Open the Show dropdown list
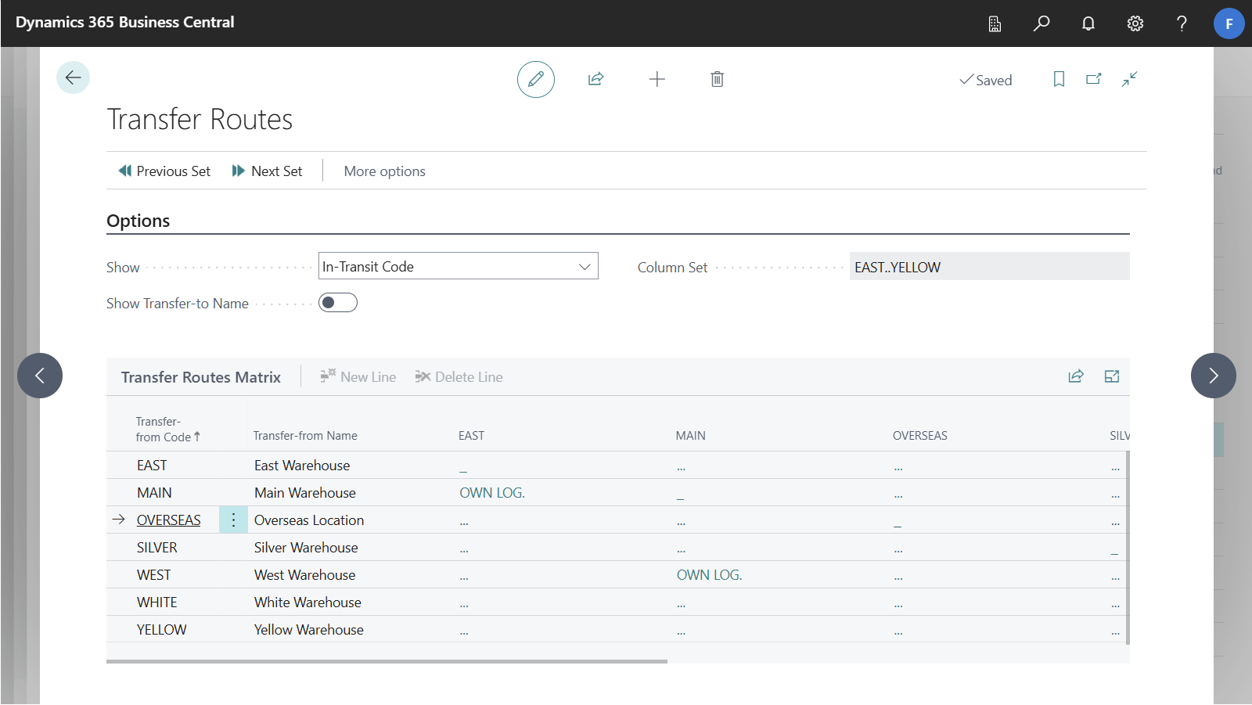The width and height of the screenshot is (1252, 705). [458, 266]
